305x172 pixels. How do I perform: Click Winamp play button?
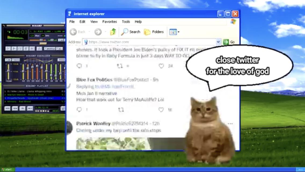point(14,48)
